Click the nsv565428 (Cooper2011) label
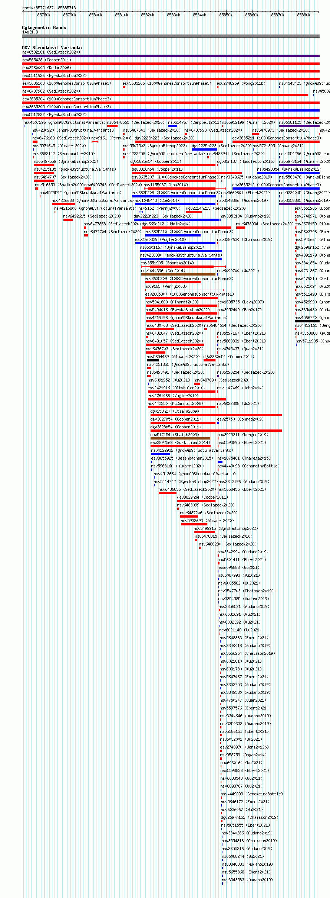This screenshot has width=330, height=898. click(47, 60)
